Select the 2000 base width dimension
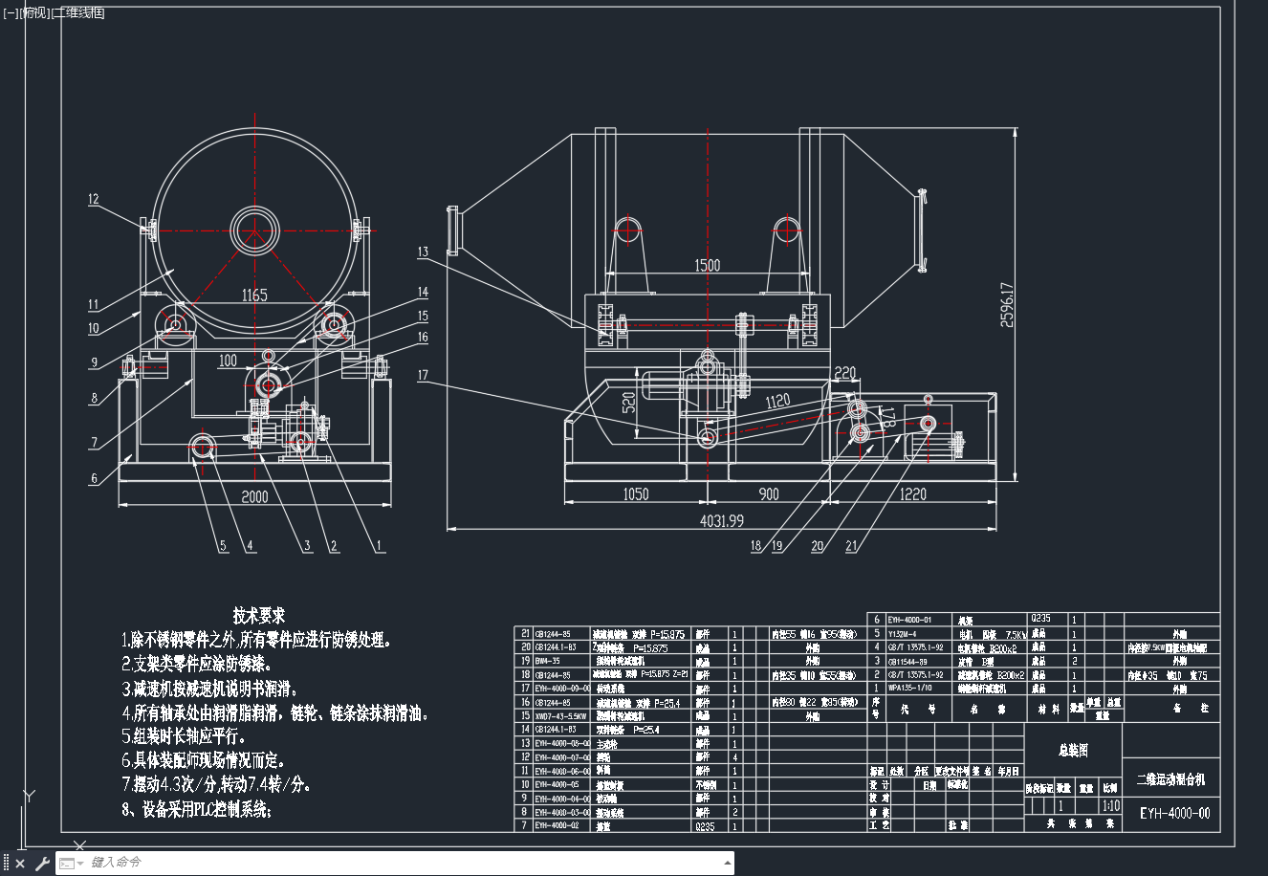This screenshot has height=876, width=1268. tap(254, 496)
